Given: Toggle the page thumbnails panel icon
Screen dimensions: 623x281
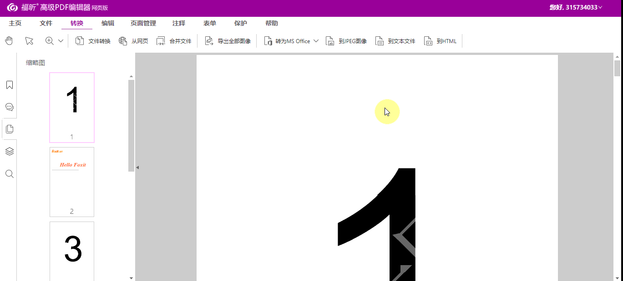Looking at the screenshot, I should click(x=9, y=129).
